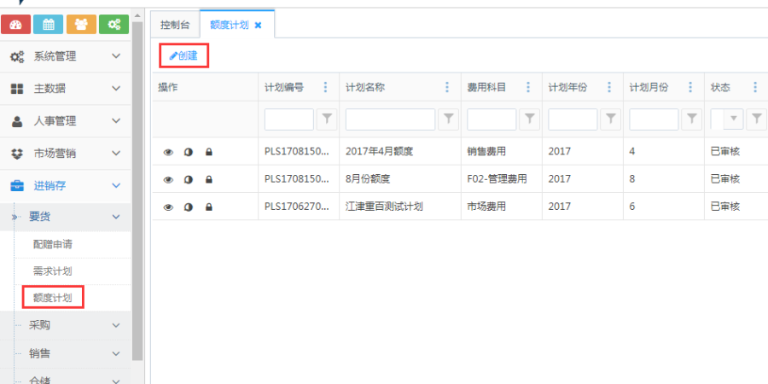
Task: Open the green settings gears icon button
Action: (x=113, y=25)
